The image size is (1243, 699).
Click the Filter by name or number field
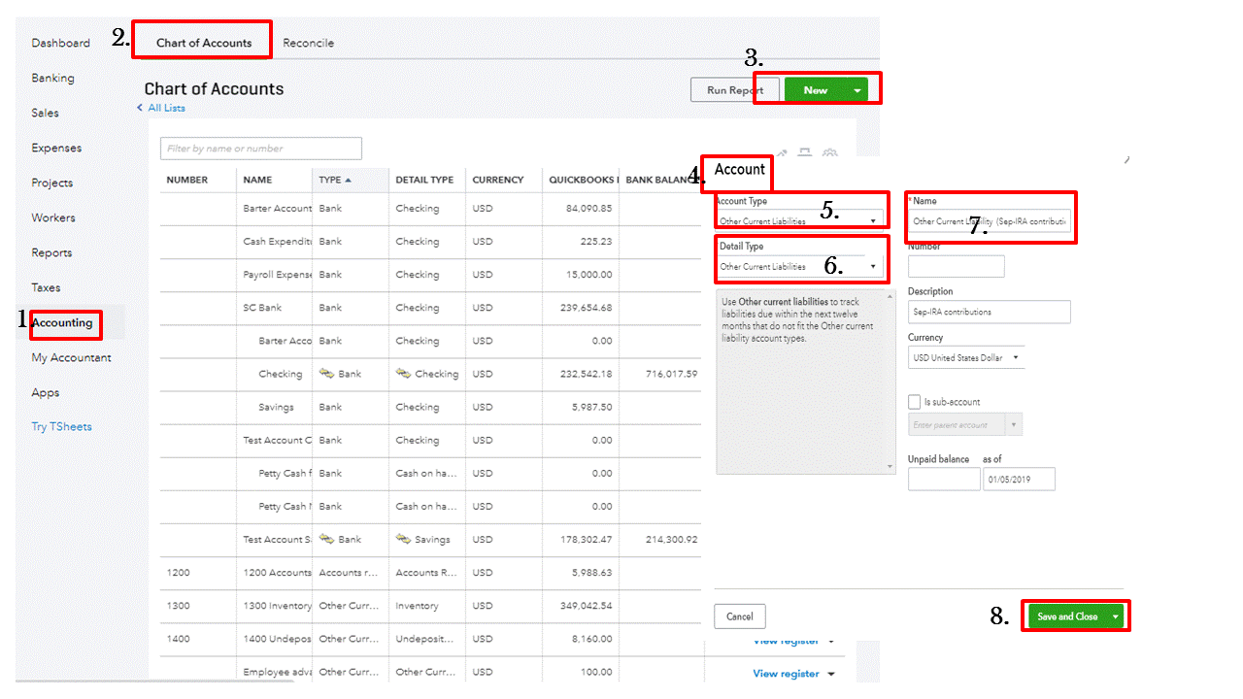tap(260, 148)
